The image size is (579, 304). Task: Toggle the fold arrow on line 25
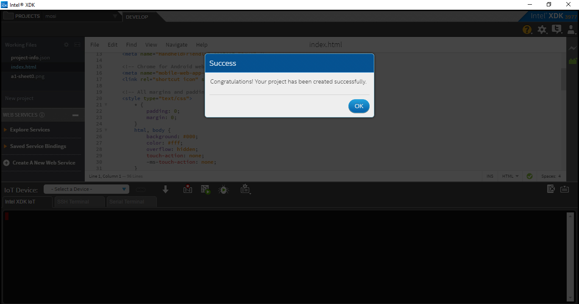click(106, 130)
